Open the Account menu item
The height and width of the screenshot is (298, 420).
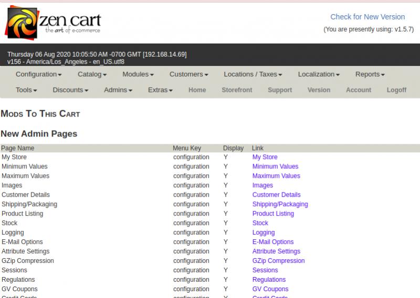[359, 90]
